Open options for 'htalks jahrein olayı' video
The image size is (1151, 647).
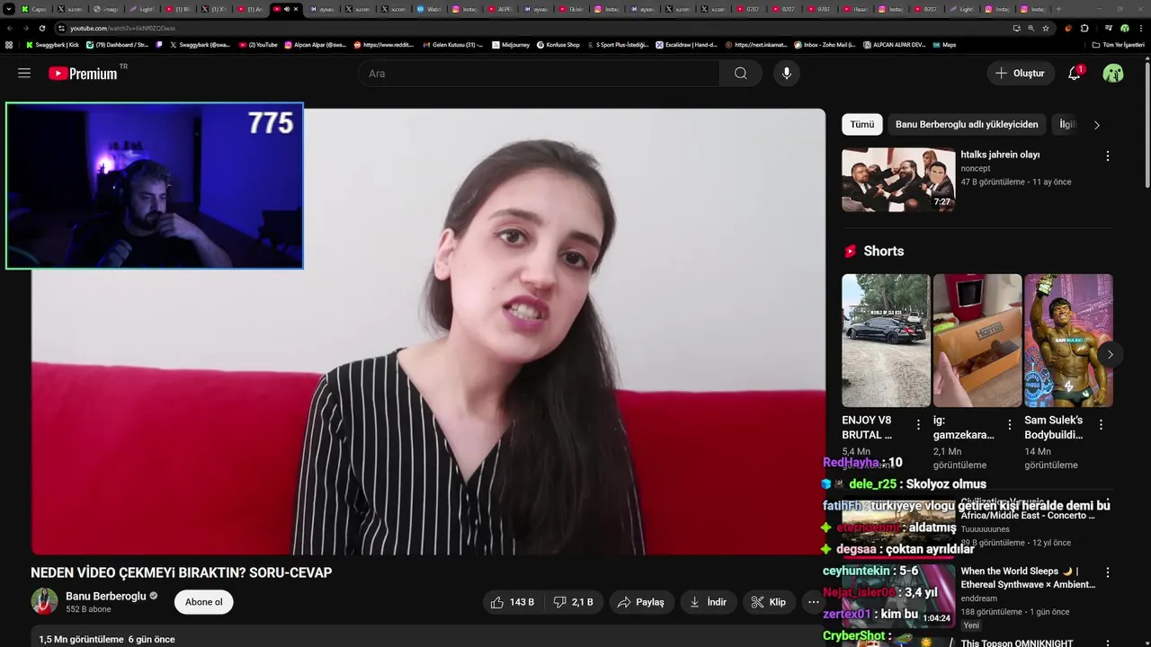click(x=1107, y=155)
